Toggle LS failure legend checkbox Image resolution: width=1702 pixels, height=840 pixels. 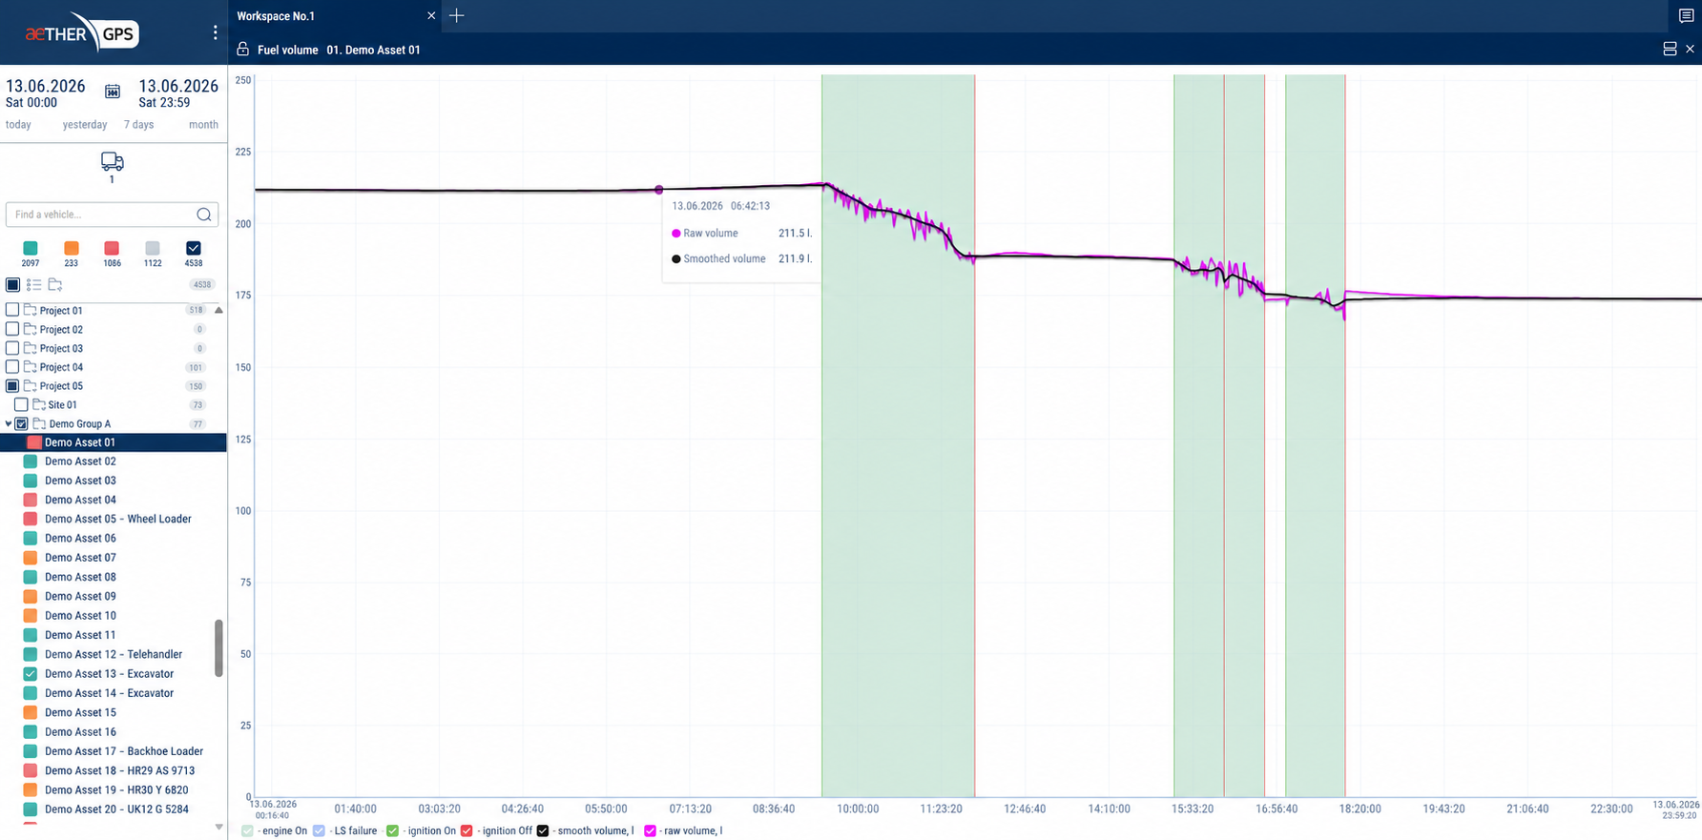319,830
